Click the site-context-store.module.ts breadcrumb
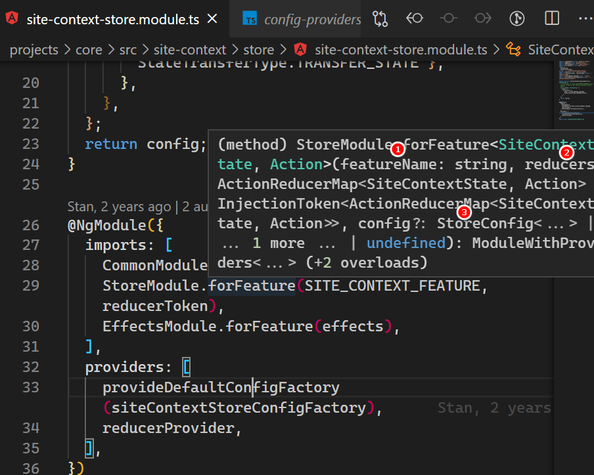594x475 pixels. pyautogui.click(x=401, y=50)
